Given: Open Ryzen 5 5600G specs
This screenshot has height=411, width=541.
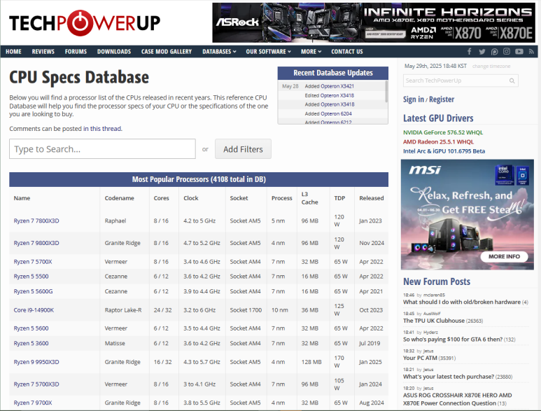Looking at the screenshot, I should point(33,291).
